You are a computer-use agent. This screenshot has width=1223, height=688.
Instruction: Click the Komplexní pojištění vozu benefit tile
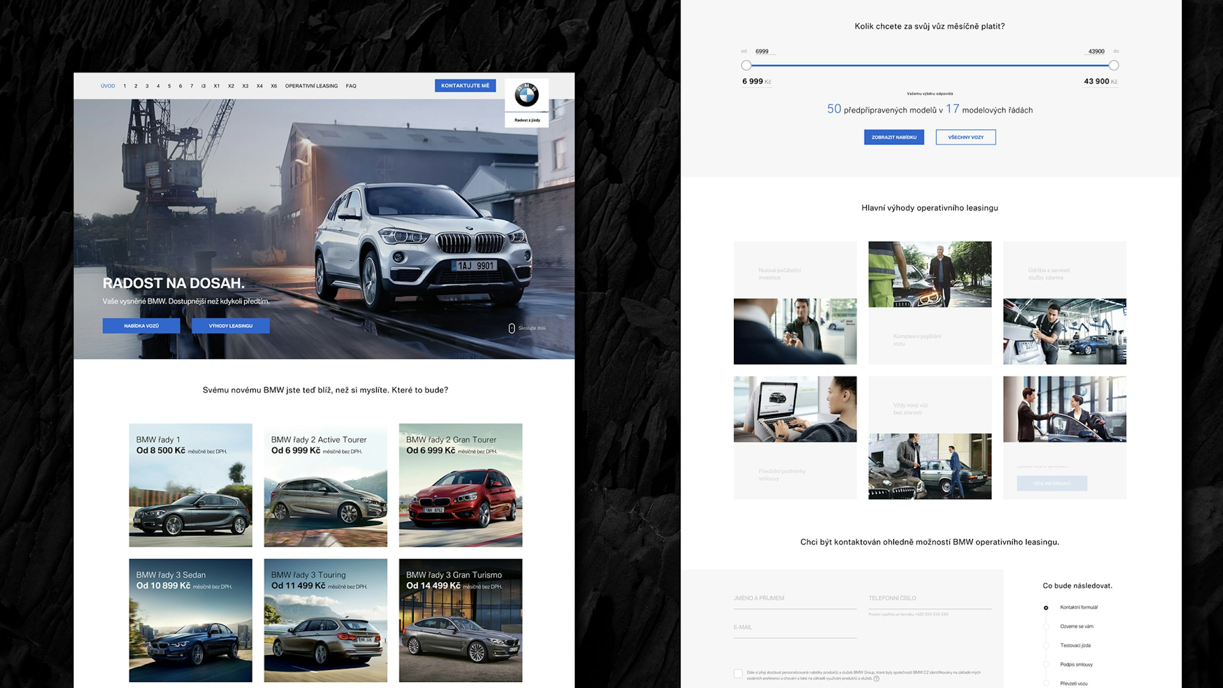[930, 303]
